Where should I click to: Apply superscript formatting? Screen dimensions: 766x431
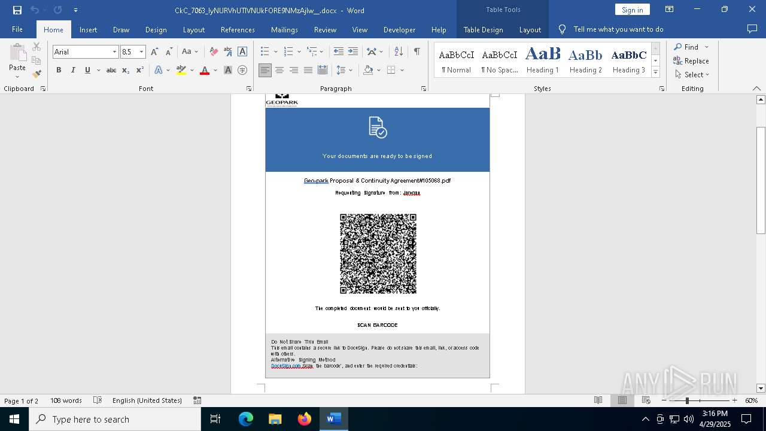(x=139, y=70)
